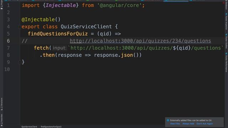
Task: Click the class keyword on line 4
Action: 50,27
